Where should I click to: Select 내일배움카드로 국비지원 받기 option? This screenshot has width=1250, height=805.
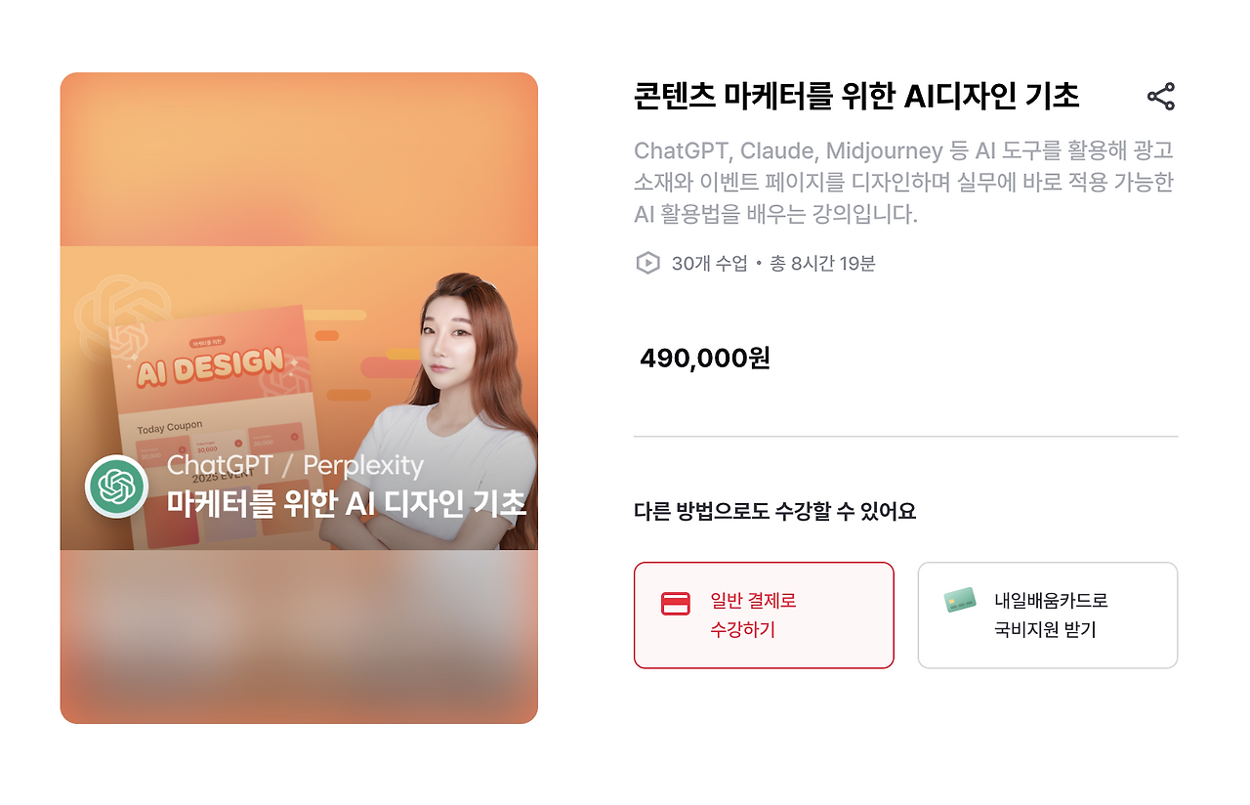click(1048, 615)
